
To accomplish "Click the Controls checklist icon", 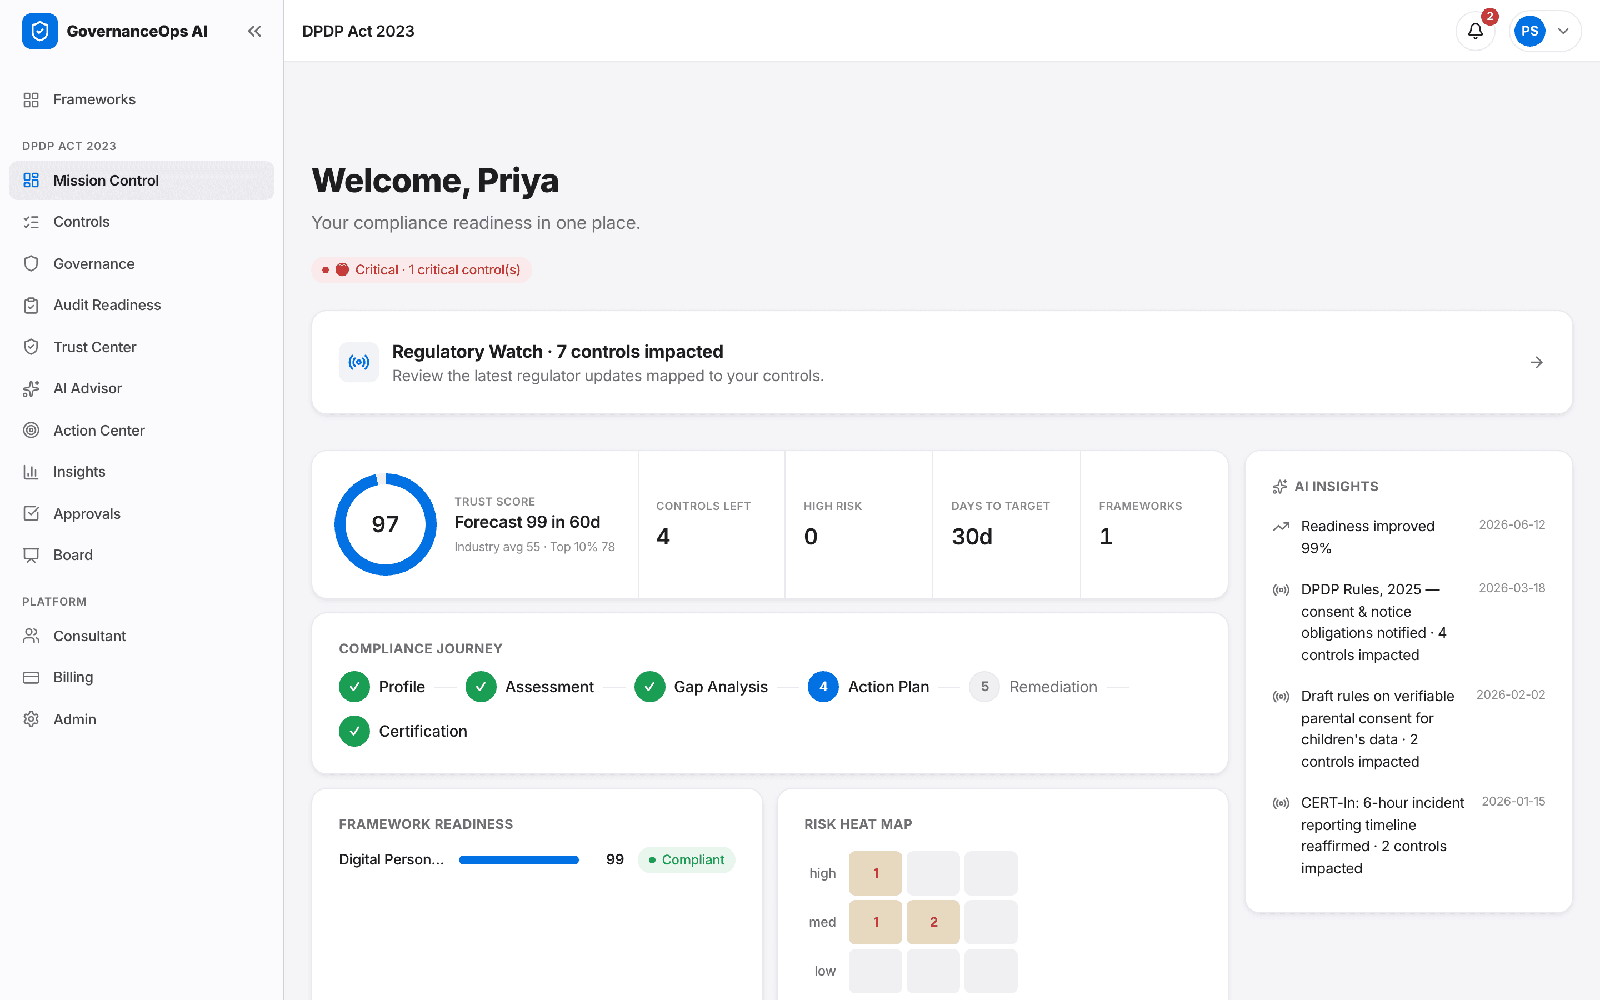I will pos(31,222).
